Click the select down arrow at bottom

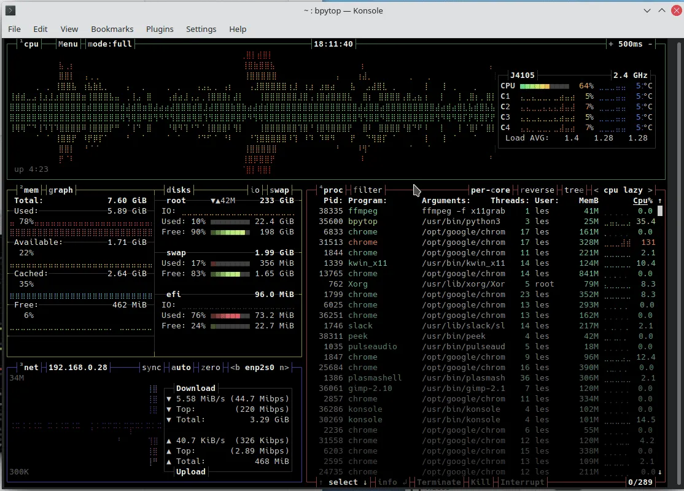(x=365, y=482)
